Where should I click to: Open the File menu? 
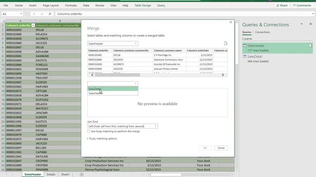[5, 5]
